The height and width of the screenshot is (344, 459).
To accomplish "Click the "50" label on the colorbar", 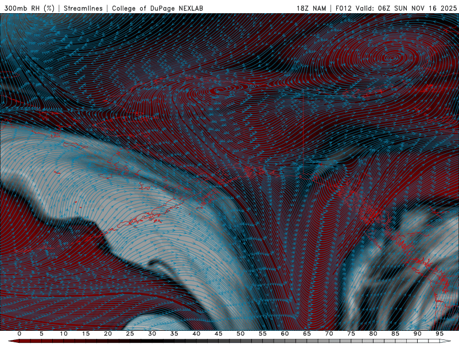I will 240,334.
